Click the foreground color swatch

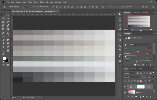point(5,58)
